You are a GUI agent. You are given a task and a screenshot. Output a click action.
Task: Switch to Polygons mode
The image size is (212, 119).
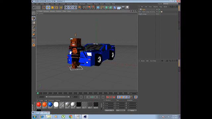[x=34, y=35]
